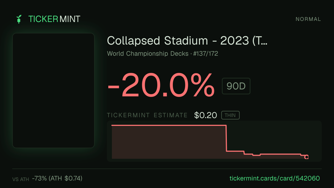Click the shaded area under the price chart

pos(169,143)
